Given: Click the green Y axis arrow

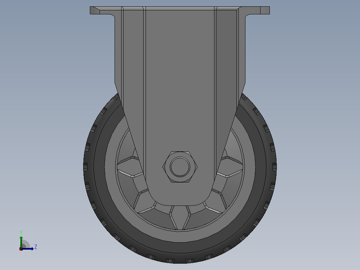Looking at the screenshot, I should click(21, 242).
